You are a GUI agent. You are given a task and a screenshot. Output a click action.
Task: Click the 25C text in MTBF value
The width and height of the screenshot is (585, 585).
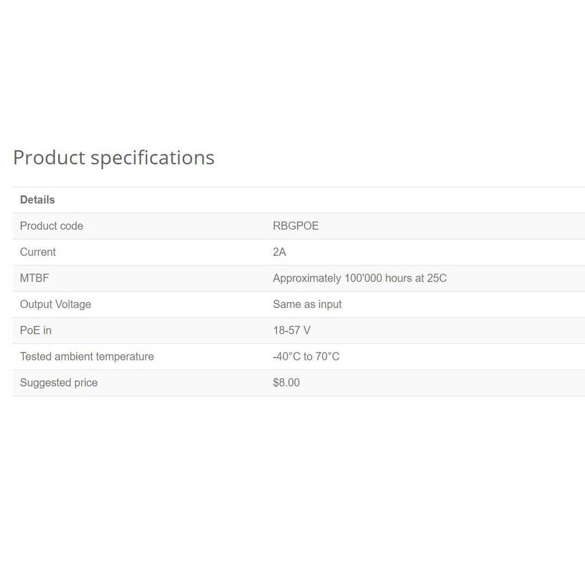point(437,278)
